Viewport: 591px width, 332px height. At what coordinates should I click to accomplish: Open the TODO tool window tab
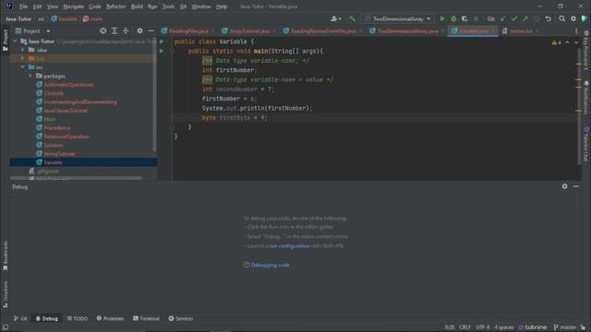pyautogui.click(x=78, y=318)
